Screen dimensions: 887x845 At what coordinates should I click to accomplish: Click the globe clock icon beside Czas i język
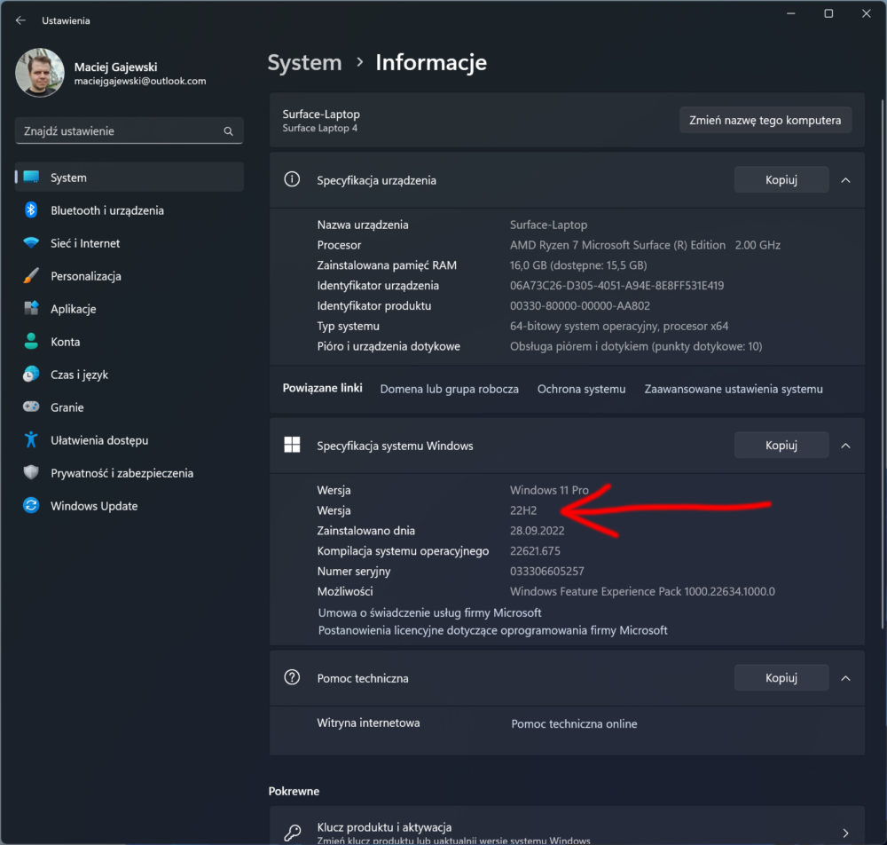[x=31, y=374]
